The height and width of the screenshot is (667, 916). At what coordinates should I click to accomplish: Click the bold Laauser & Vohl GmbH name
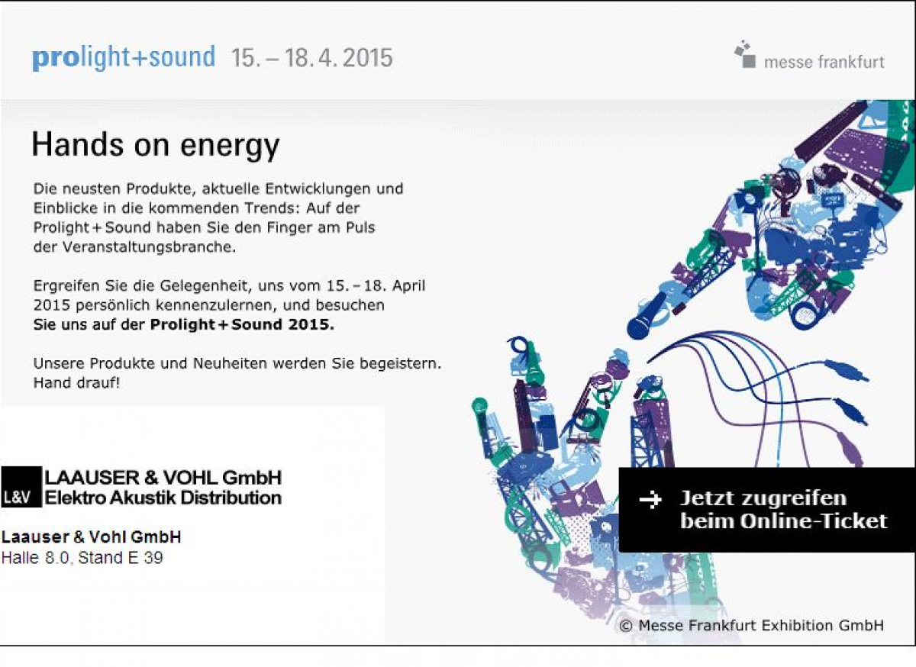pos(92,537)
